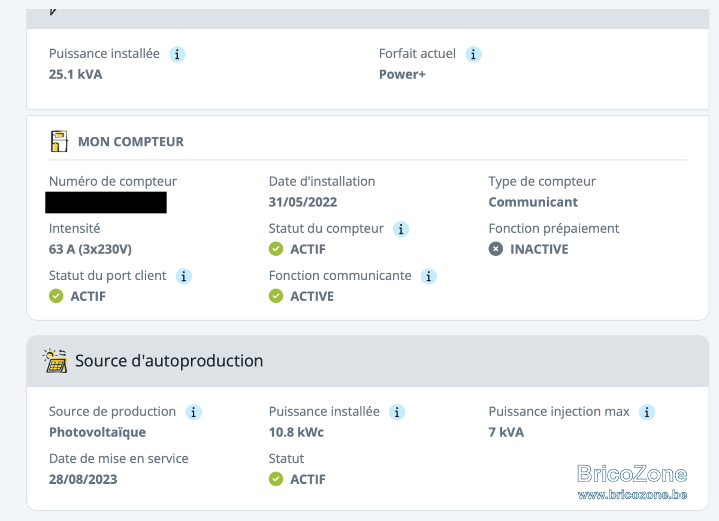The width and height of the screenshot is (719, 521).
Task: Select the 10.8 kWc value
Action: [296, 432]
